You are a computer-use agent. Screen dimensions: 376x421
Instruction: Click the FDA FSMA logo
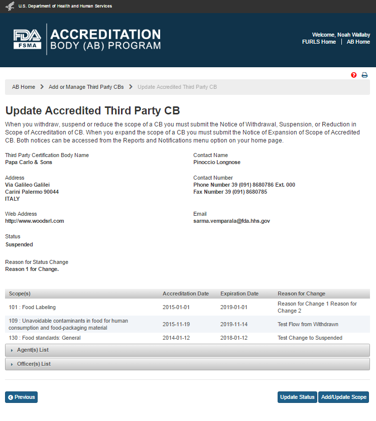[x=28, y=40]
